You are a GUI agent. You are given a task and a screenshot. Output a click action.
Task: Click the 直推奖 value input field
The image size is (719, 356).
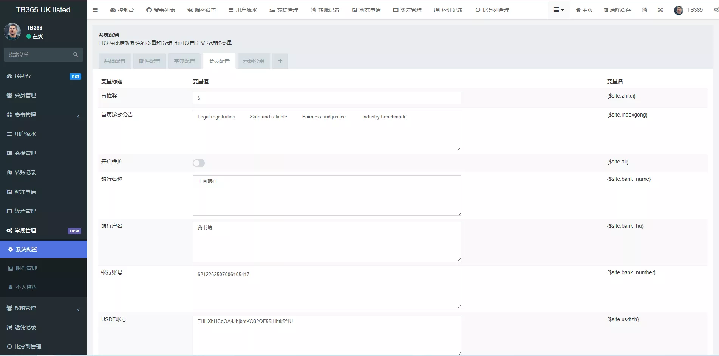[x=326, y=98]
